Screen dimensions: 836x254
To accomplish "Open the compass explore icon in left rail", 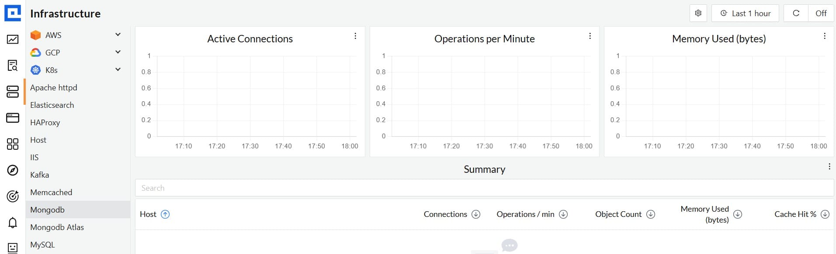I will 13,170.
